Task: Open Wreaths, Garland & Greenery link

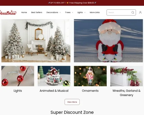Action: click(126, 93)
